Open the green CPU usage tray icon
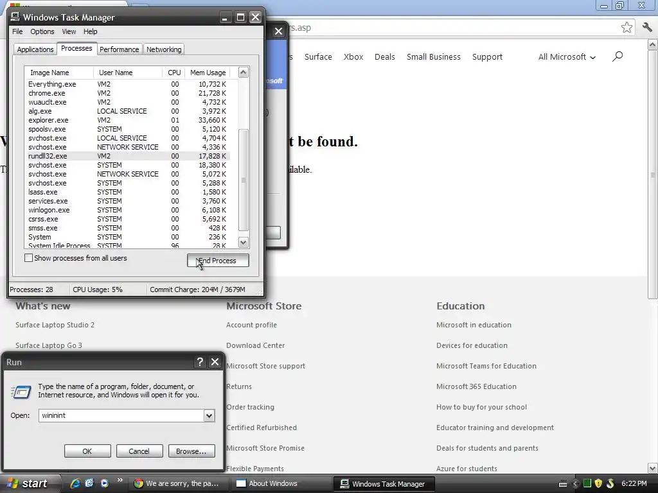This screenshot has height=493, width=658. pos(587,483)
